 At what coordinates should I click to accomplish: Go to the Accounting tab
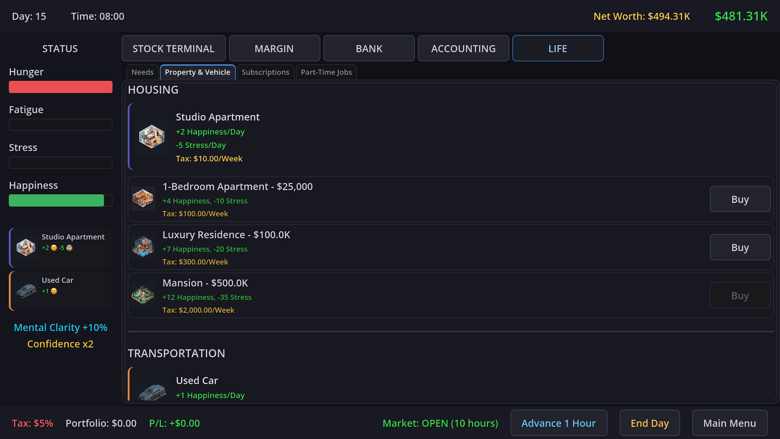(463, 48)
